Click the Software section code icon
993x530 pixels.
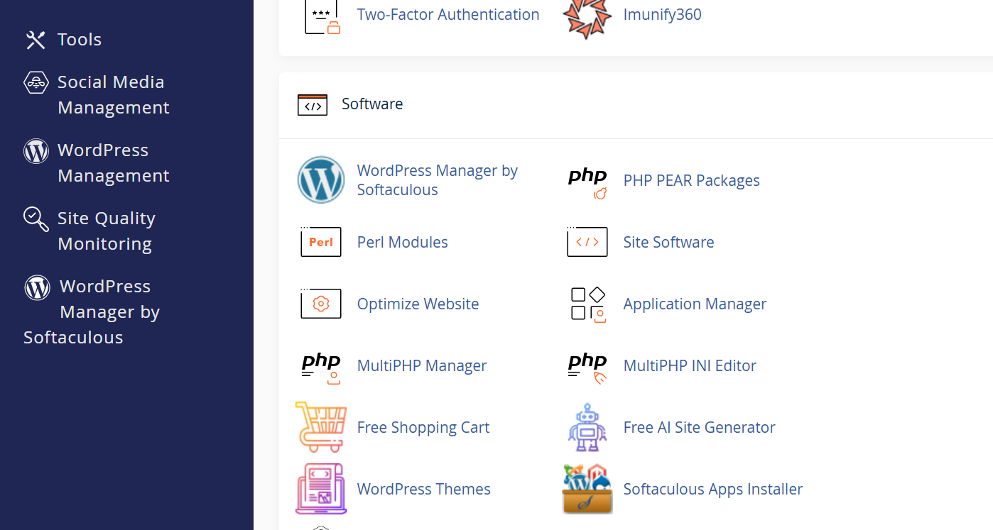[313, 105]
